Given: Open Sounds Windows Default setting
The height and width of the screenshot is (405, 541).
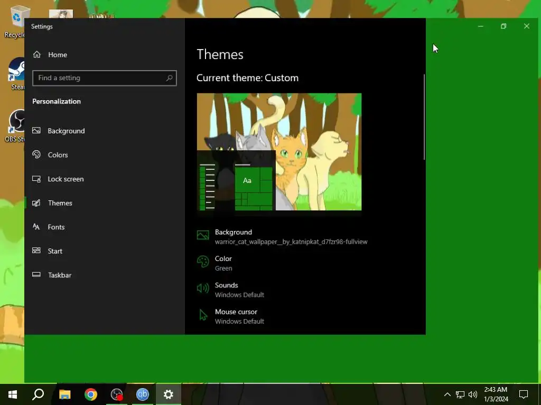Looking at the screenshot, I should point(230,290).
